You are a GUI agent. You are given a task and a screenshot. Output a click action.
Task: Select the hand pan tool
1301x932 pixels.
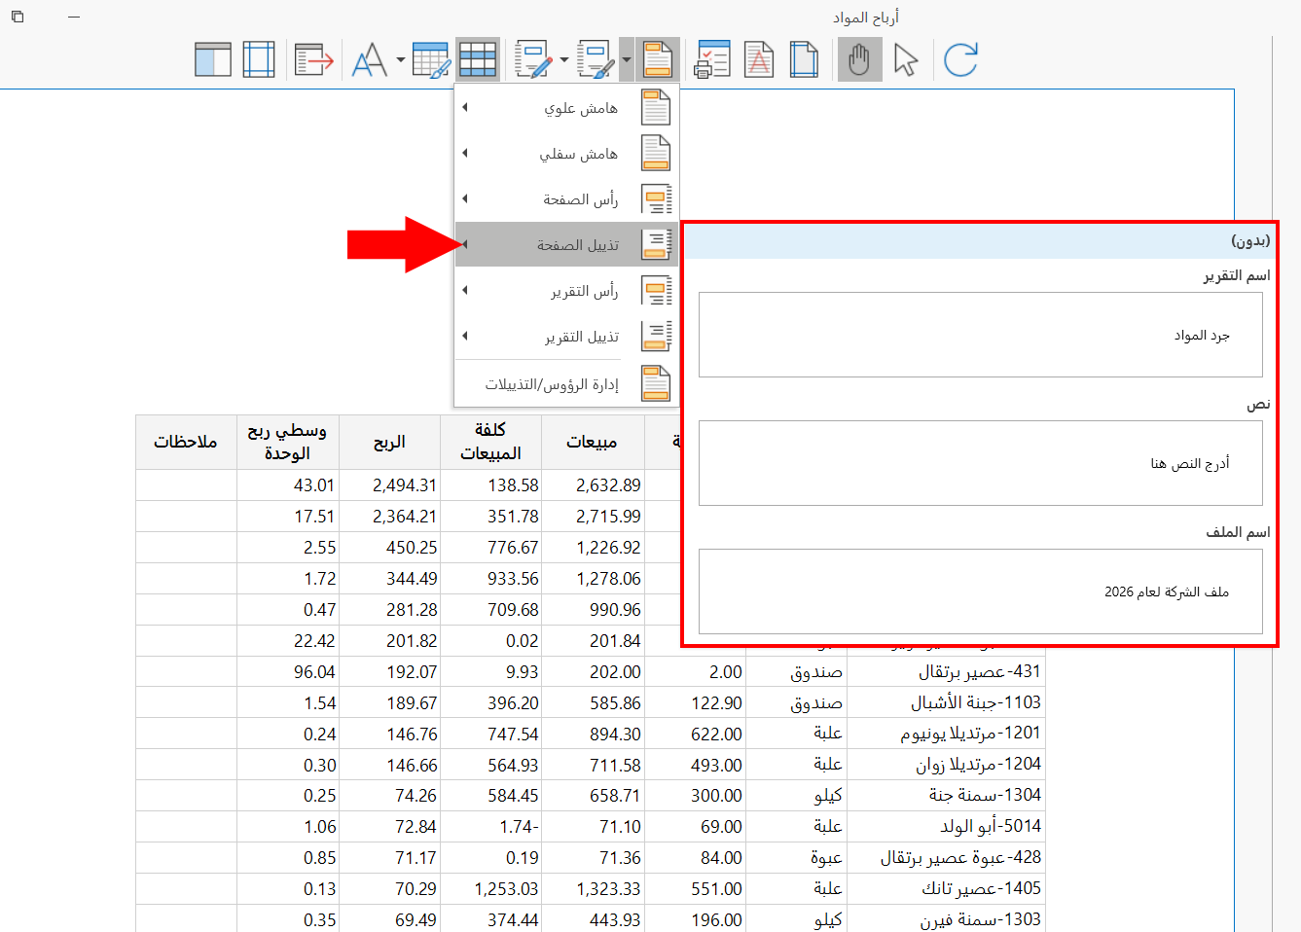tap(859, 59)
